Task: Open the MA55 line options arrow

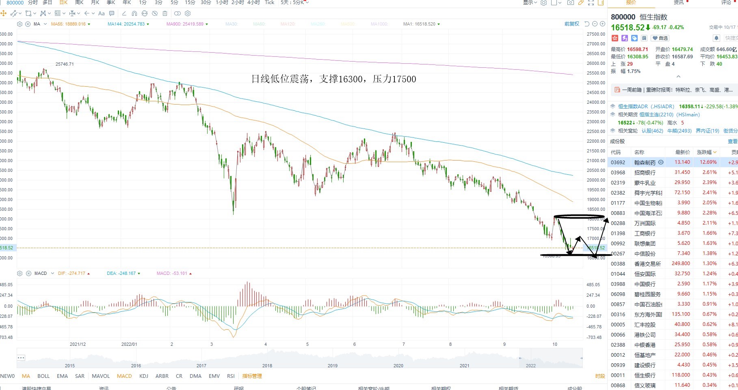Action: [x=89, y=24]
